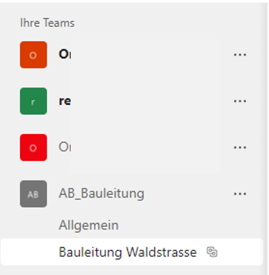Screen dimensions: 269x275
Task: Click blank area below Bauleitung Waldstrasse channel
Action: coord(132,270)
